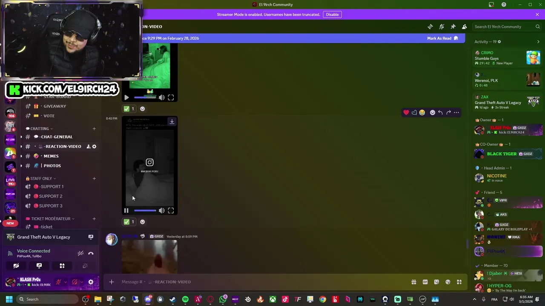This screenshot has height=306, width=545.
Task: Open Spotify from Windows taskbar
Action: pos(185,299)
